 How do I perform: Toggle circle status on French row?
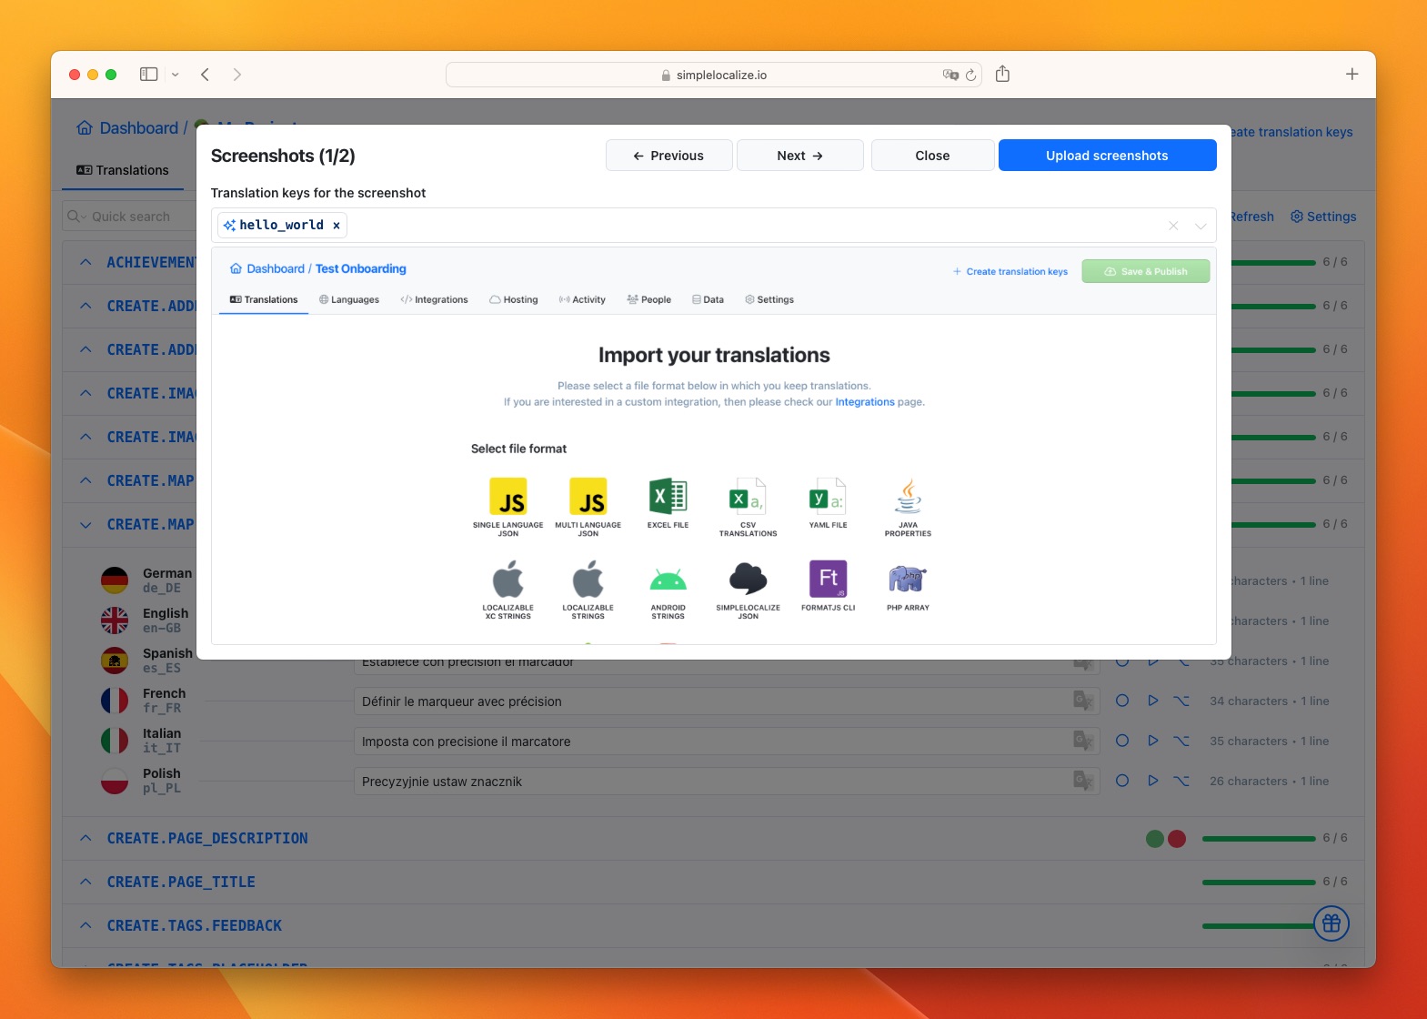tap(1122, 701)
